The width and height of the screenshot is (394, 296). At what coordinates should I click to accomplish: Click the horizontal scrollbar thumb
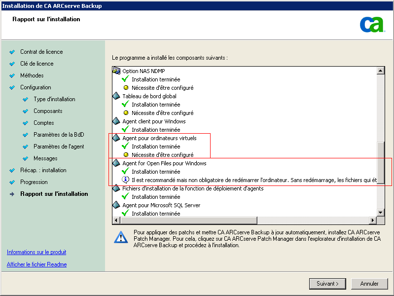[189, 221]
